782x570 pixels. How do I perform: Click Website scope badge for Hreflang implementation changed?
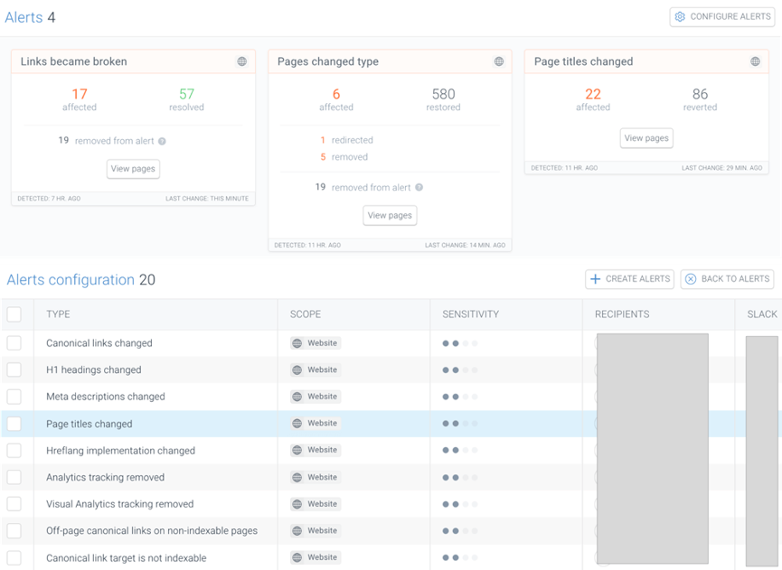tap(316, 450)
